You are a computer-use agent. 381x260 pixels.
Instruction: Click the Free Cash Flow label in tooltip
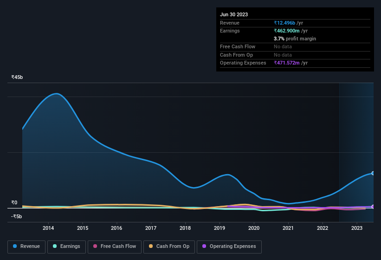tap(238, 46)
